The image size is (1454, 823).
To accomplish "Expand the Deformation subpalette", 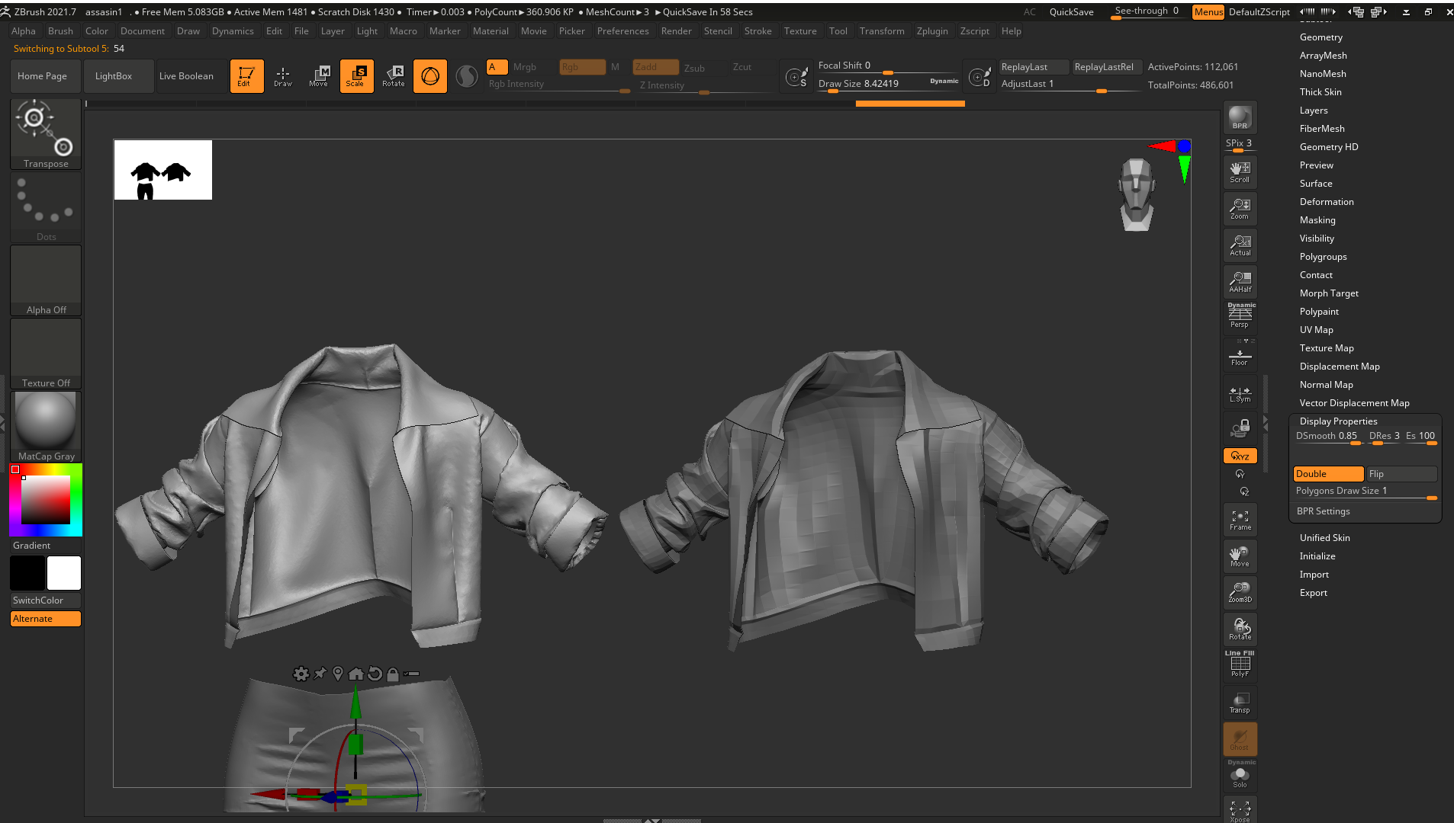I will (x=1327, y=202).
